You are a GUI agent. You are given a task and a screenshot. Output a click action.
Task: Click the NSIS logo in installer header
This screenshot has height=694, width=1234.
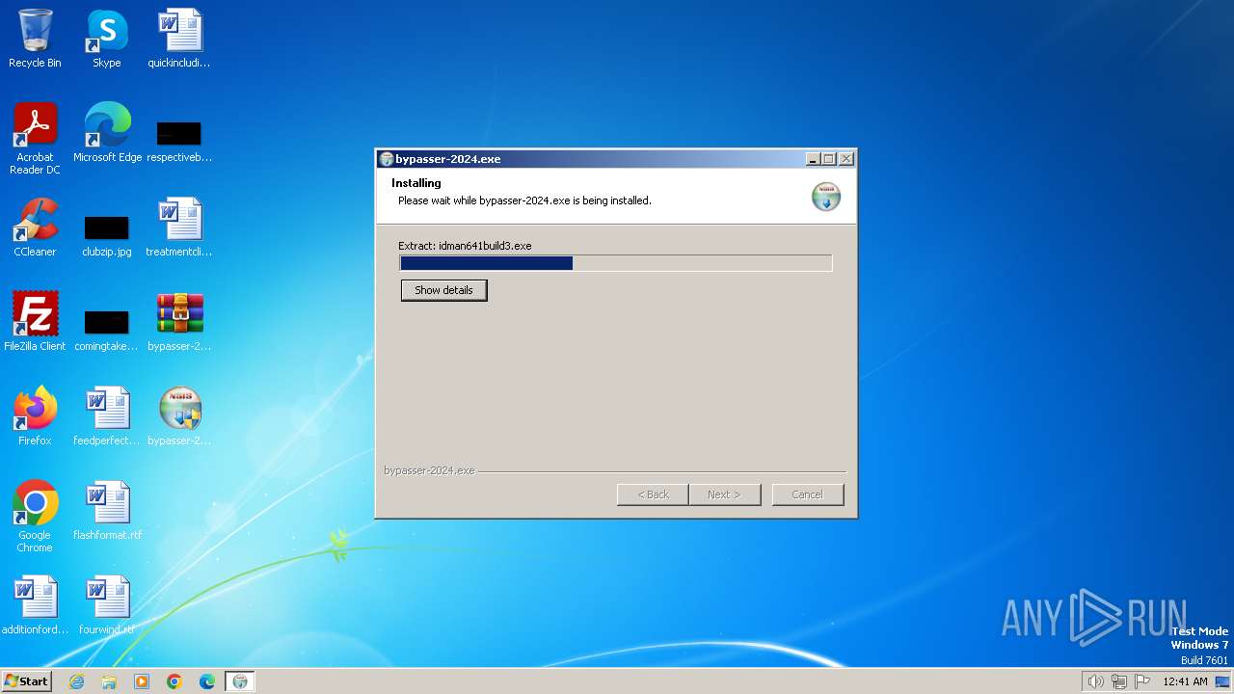(x=826, y=196)
